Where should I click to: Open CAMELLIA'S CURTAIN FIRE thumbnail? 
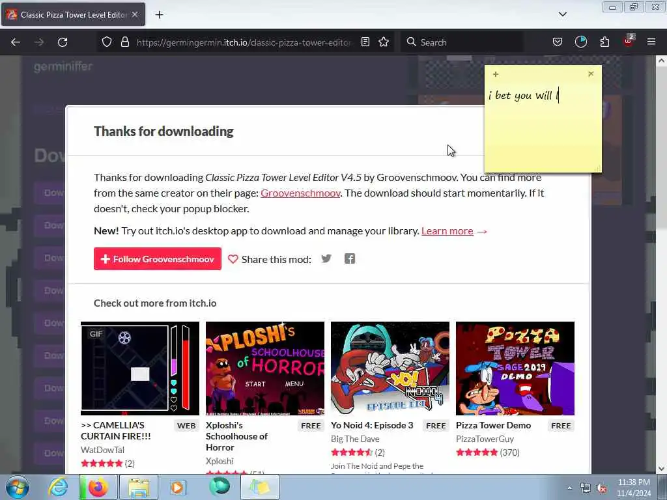click(140, 368)
